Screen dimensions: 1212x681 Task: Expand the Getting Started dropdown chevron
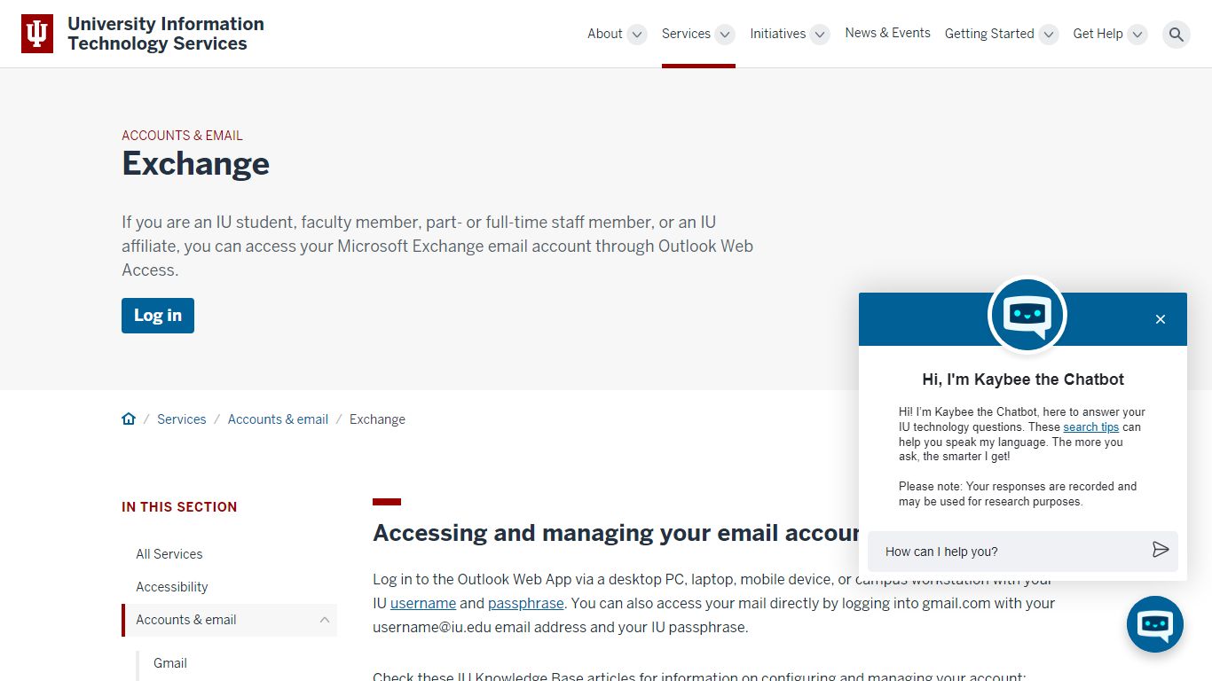coord(1049,35)
